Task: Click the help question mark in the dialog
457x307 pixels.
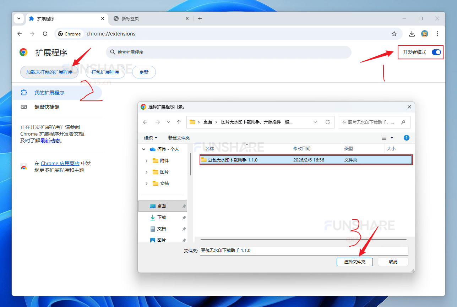Action: tap(406, 138)
